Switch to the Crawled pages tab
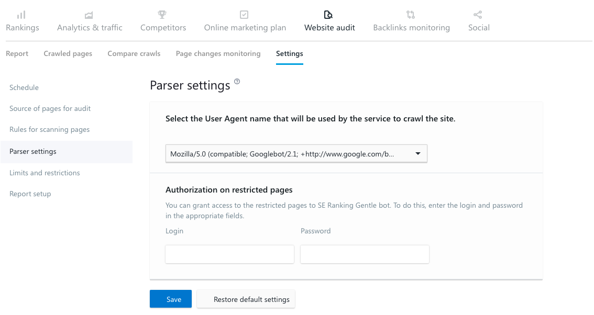This screenshot has height=315, width=594. click(x=68, y=54)
